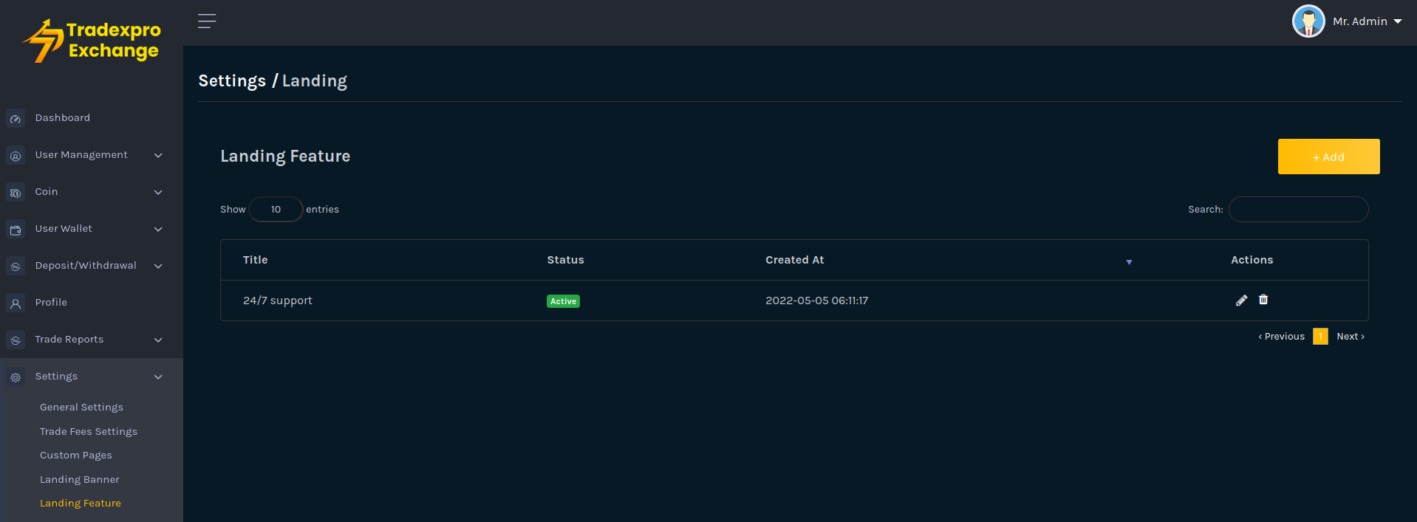Image resolution: width=1417 pixels, height=522 pixels.
Task: Click the trash delete icon for 24/7 support
Action: tap(1263, 300)
